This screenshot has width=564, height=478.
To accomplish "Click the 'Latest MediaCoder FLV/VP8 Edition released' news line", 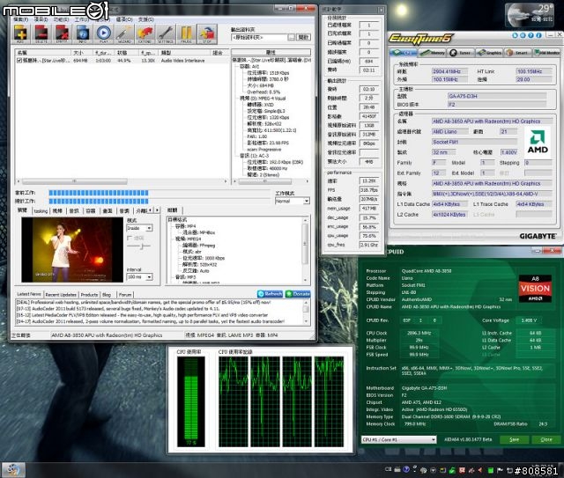I will coord(142,315).
